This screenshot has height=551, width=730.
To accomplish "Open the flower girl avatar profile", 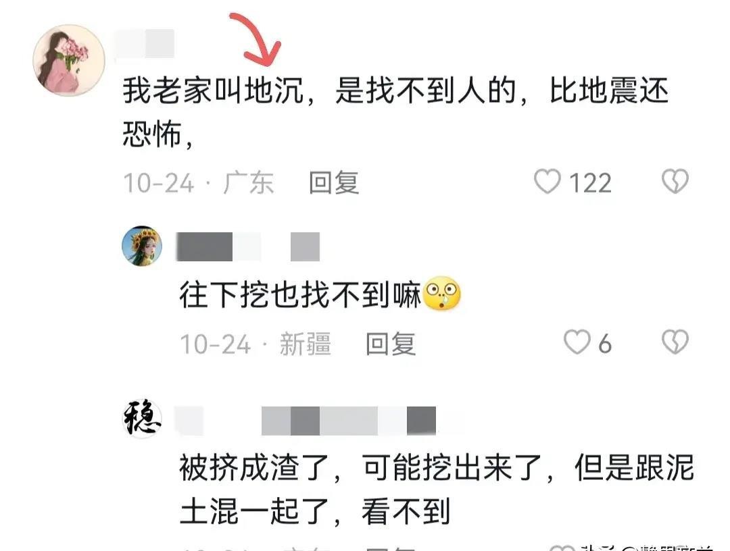I will 69,61.
